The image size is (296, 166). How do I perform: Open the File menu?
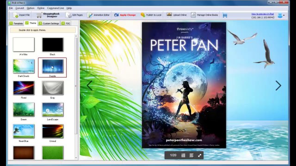click(11, 8)
